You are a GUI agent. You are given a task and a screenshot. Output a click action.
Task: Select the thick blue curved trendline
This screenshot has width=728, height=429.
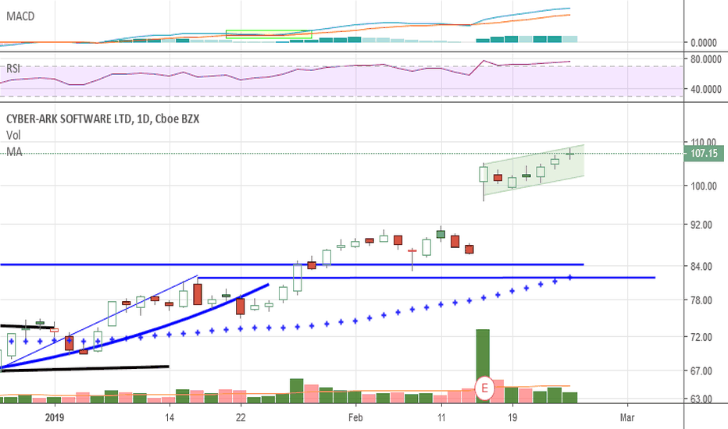[134, 332]
